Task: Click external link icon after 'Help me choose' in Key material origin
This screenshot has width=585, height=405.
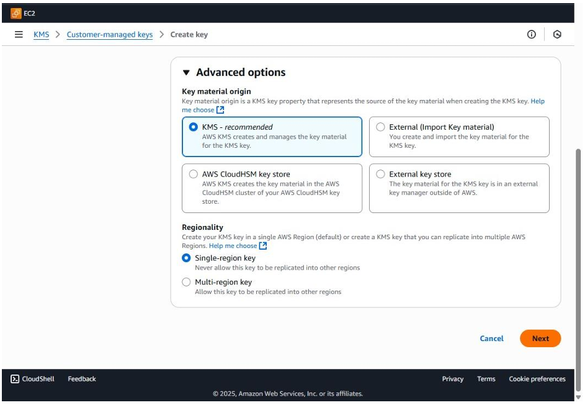Action: pyautogui.click(x=220, y=110)
